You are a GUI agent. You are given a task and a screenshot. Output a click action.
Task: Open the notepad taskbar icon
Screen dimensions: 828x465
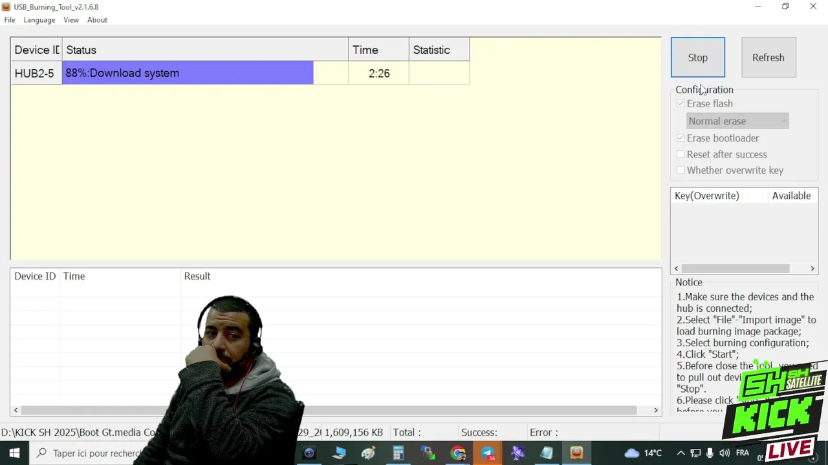click(547, 453)
